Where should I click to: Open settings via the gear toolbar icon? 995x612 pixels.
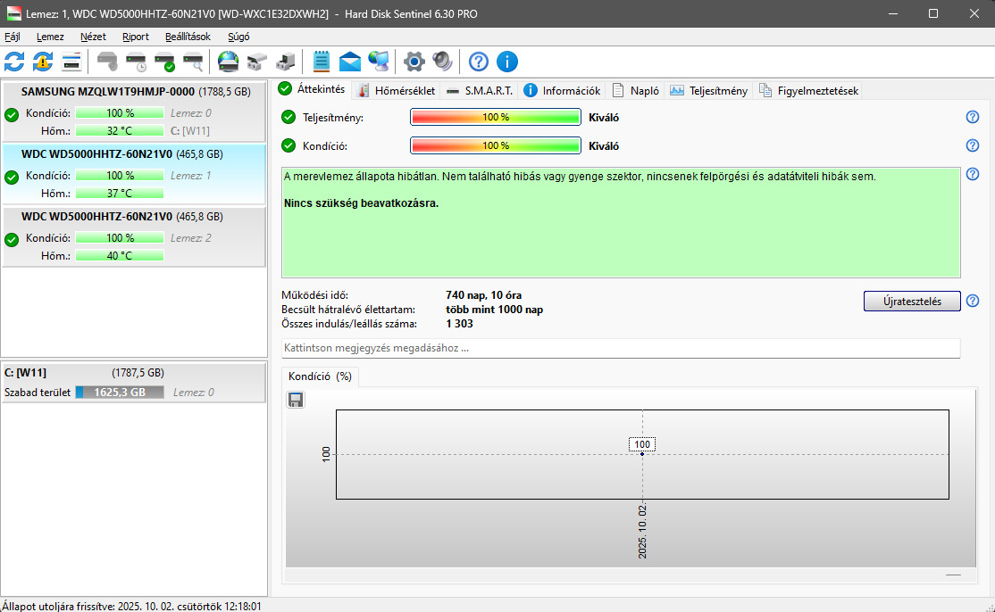(414, 62)
